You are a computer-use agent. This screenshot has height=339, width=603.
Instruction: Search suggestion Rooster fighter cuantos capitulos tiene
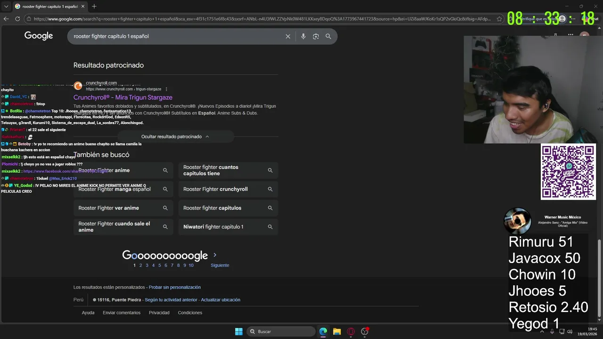tap(228, 170)
